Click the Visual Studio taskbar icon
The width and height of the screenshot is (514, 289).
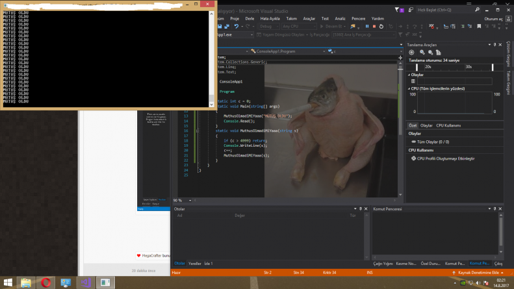[x=86, y=283]
